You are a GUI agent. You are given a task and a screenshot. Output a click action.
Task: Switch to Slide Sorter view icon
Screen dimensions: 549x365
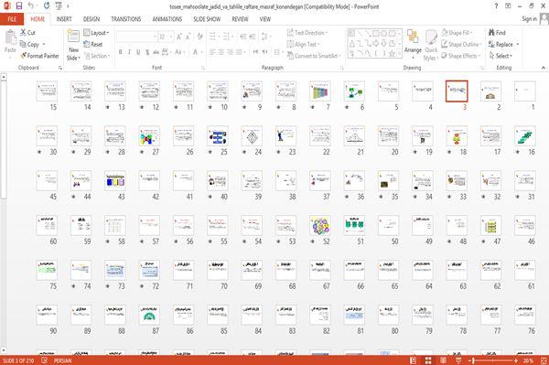pyautogui.click(x=428, y=360)
